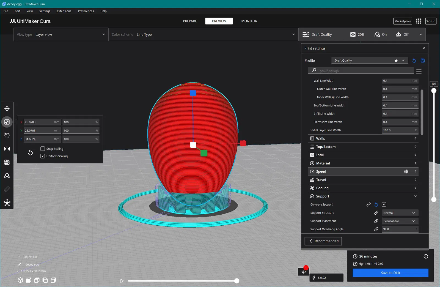Revert the Generate Support setting with the blue arrow
This screenshot has width=440, height=287.
(376, 204)
